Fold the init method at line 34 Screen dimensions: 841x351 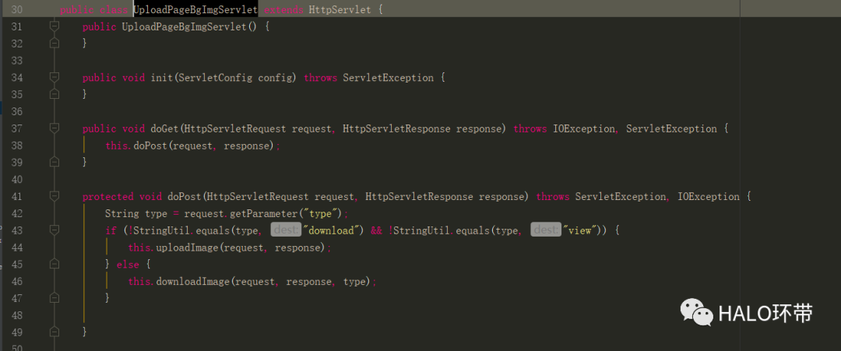click(54, 78)
